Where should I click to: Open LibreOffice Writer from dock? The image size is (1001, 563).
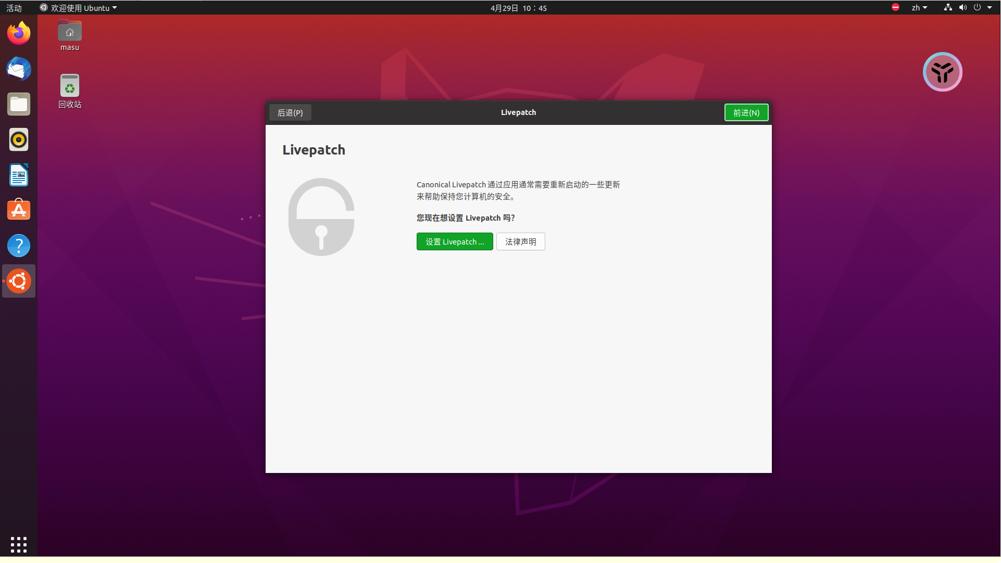point(19,175)
